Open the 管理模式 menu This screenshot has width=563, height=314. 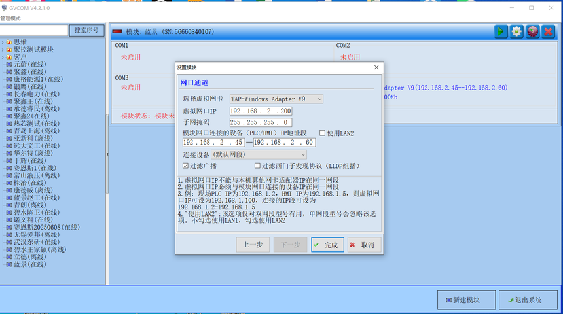(x=10, y=18)
